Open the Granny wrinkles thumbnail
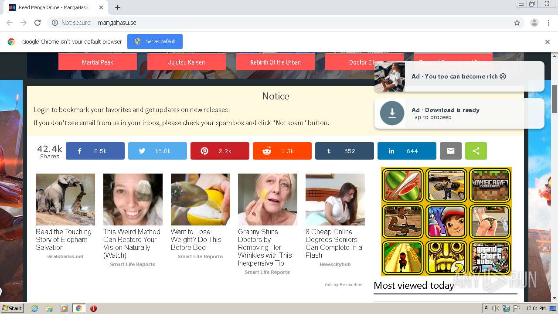 click(x=268, y=199)
